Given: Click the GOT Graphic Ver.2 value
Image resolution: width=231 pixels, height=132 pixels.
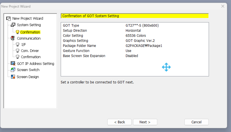Looking at the screenshot, I should (x=140, y=41).
